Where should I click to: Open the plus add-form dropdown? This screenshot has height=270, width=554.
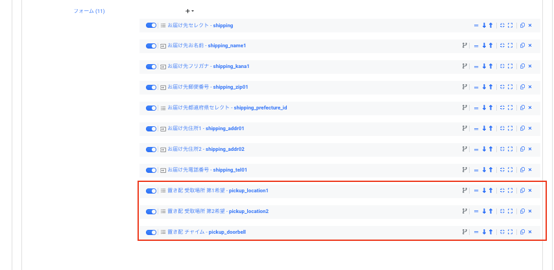click(x=189, y=11)
